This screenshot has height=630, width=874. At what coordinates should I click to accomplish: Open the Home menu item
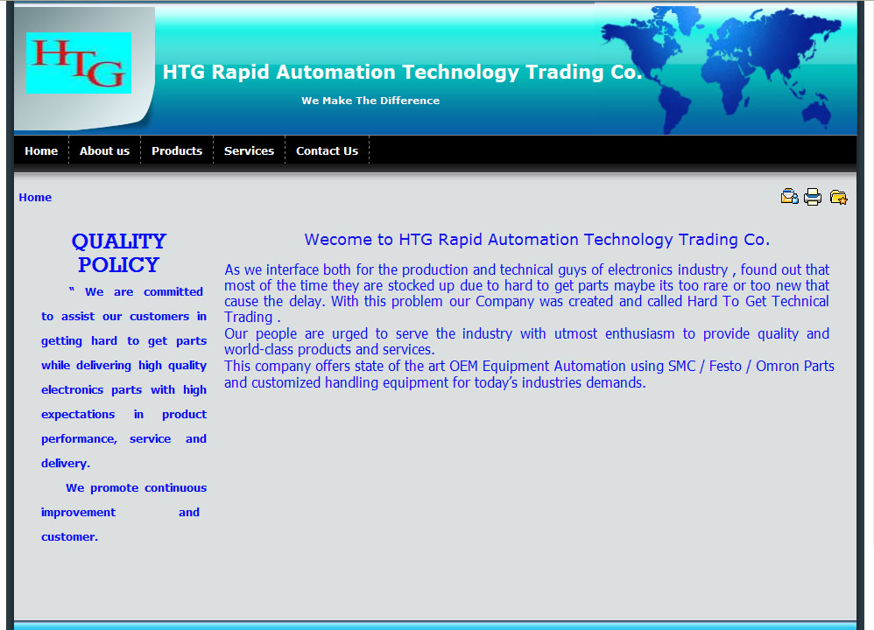[41, 151]
